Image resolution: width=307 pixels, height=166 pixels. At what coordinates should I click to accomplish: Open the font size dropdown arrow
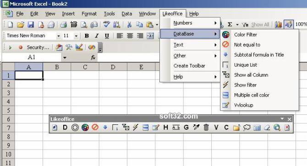(x=76, y=36)
